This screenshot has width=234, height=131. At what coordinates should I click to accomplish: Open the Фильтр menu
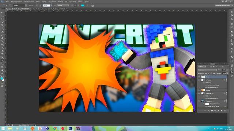pos(60,1)
